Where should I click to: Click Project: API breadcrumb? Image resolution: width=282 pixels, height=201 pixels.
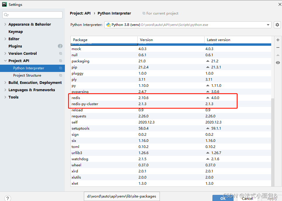[x=80, y=13]
